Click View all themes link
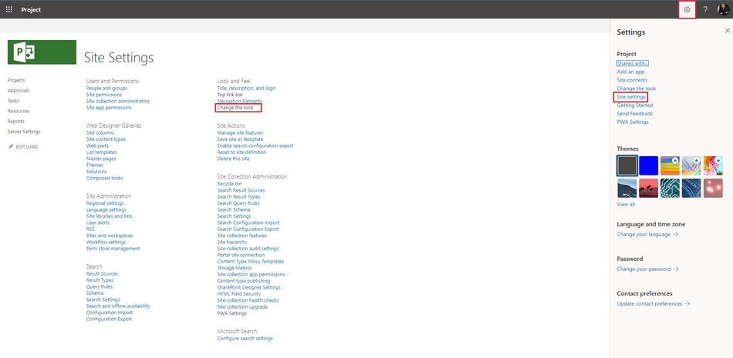The image size is (733, 358). pos(626,205)
